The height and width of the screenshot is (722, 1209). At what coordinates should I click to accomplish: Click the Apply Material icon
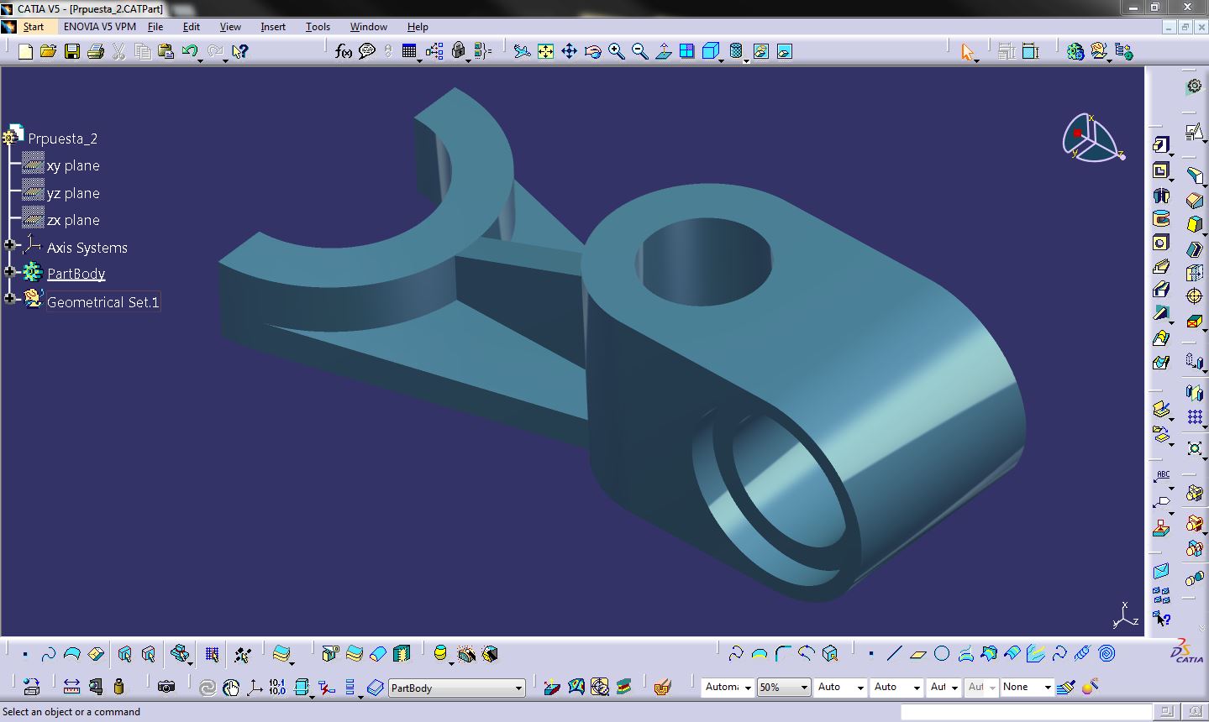(x=662, y=687)
